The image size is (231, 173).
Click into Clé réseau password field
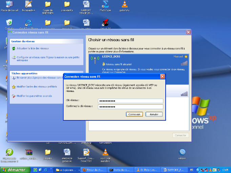[x=130, y=101]
